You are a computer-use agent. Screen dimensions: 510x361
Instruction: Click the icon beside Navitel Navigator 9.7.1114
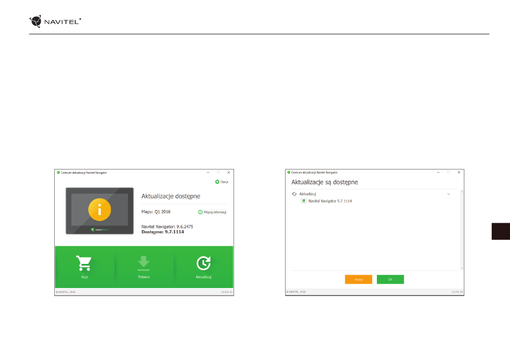[303, 201]
